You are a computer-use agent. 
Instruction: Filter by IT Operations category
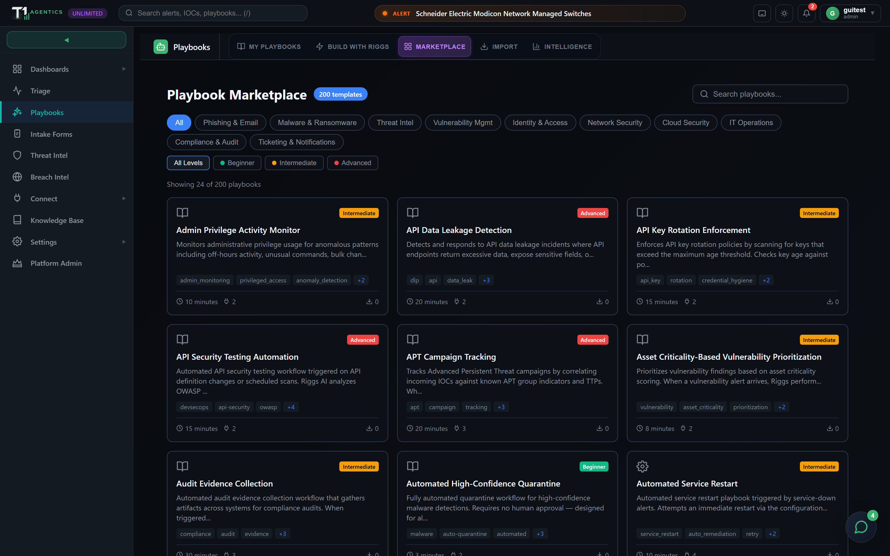(x=751, y=122)
